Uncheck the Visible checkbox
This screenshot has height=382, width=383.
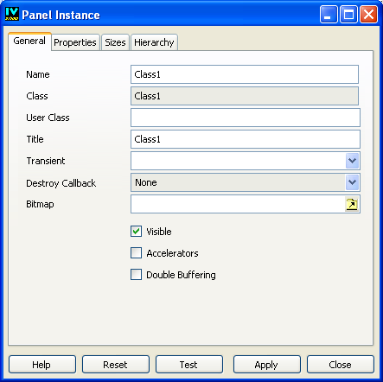pos(136,232)
